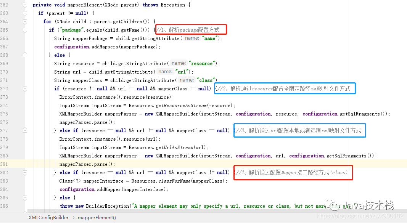Click the "class" string literal on line 371

pyautogui.click(x=206, y=80)
